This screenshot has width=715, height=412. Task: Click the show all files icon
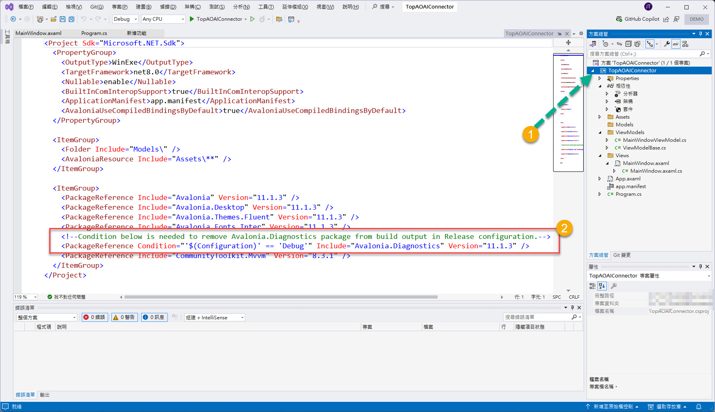(637, 44)
